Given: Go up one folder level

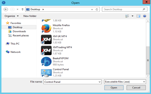Looking at the screenshot, I should click(22, 9).
